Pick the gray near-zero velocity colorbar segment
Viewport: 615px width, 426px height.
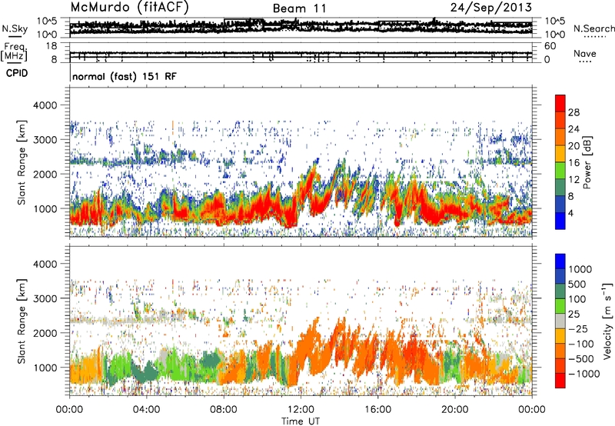[560, 321]
